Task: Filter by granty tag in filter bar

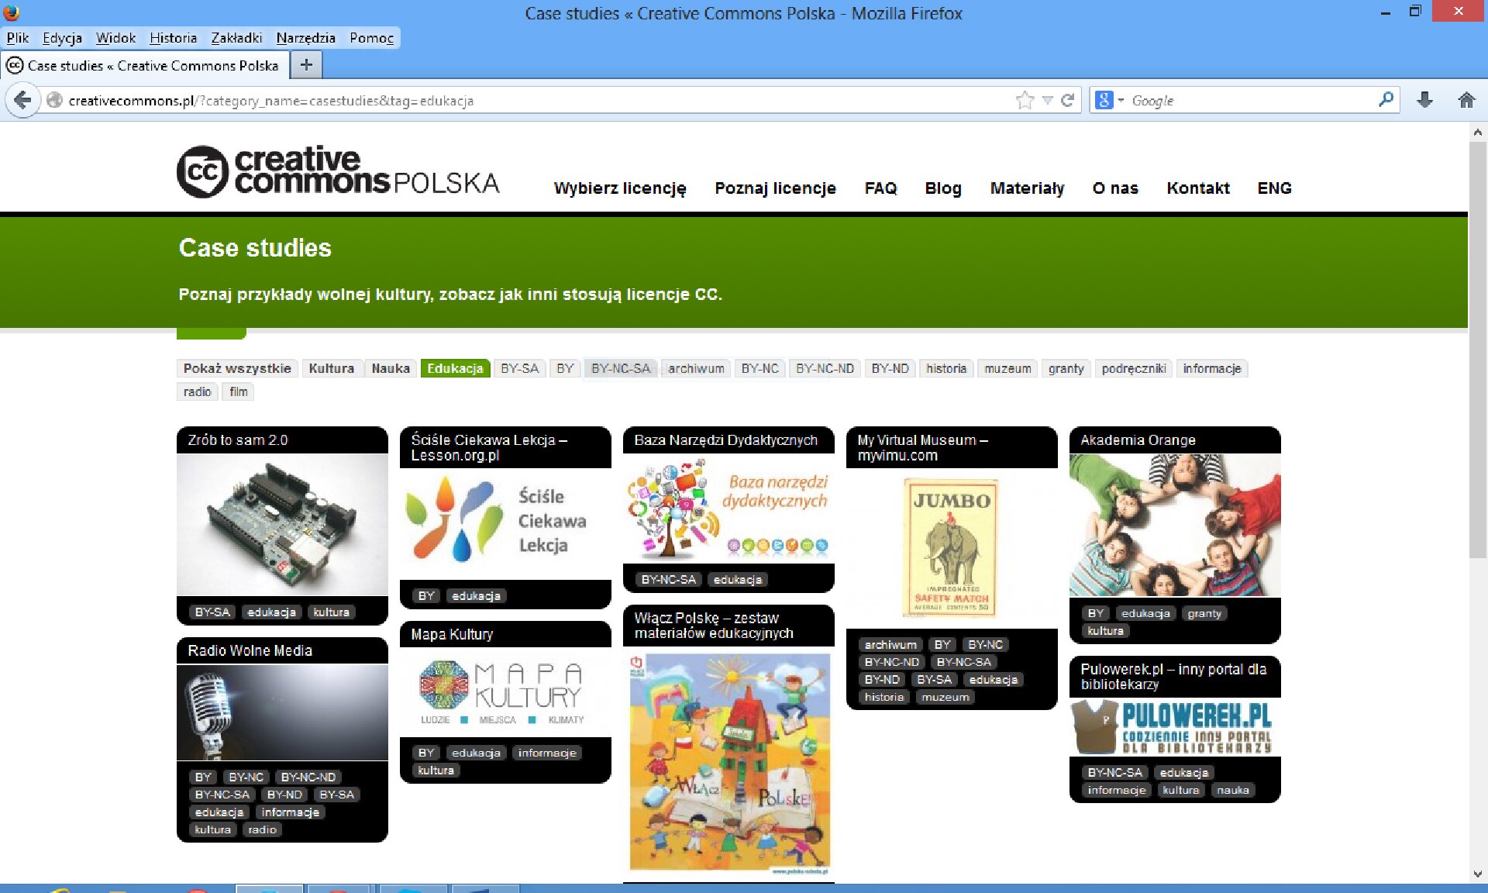Action: pyautogui.click(x=1066, y=369)
